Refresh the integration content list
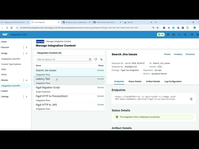This screenshot has width=199, height=149. 96,59
